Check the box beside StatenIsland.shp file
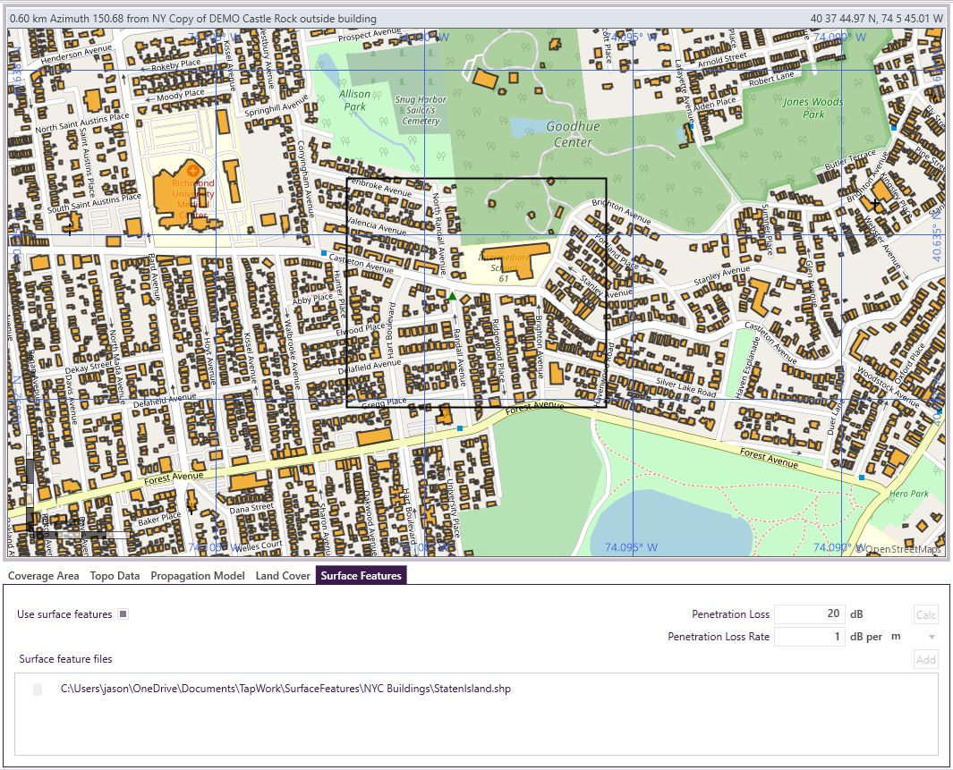 click(x=38, y=689)
